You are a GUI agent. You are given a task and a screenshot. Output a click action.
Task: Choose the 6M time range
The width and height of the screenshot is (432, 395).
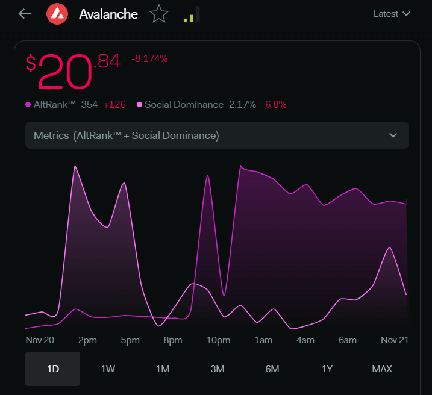tap(272, 369)
